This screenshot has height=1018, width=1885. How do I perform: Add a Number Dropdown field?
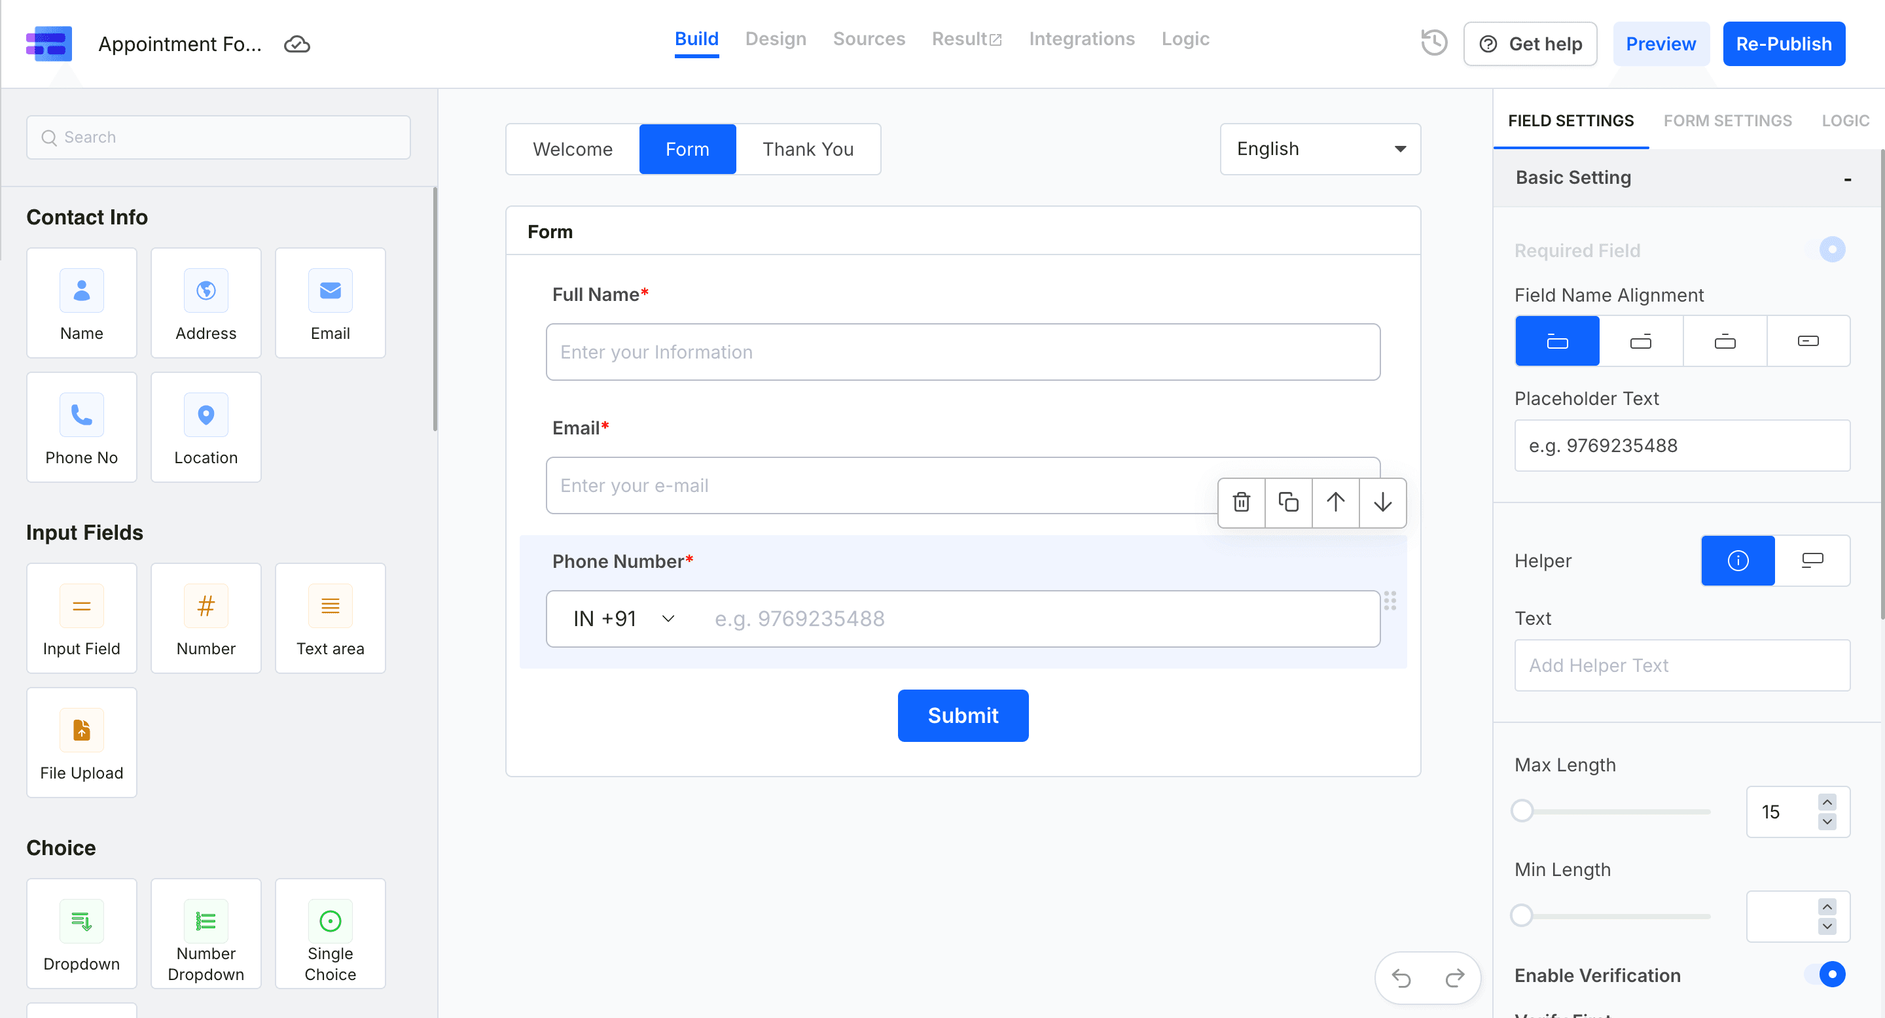point(206,933)
